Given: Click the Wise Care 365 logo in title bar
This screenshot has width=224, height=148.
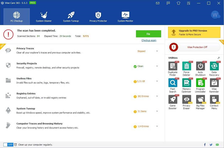Looking at the screenshot, I should click(2, 3).
